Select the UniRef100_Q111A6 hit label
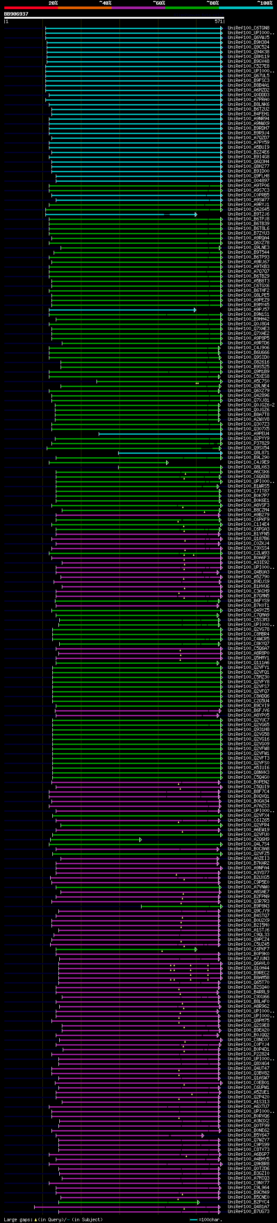 click(x=248, y=663)
